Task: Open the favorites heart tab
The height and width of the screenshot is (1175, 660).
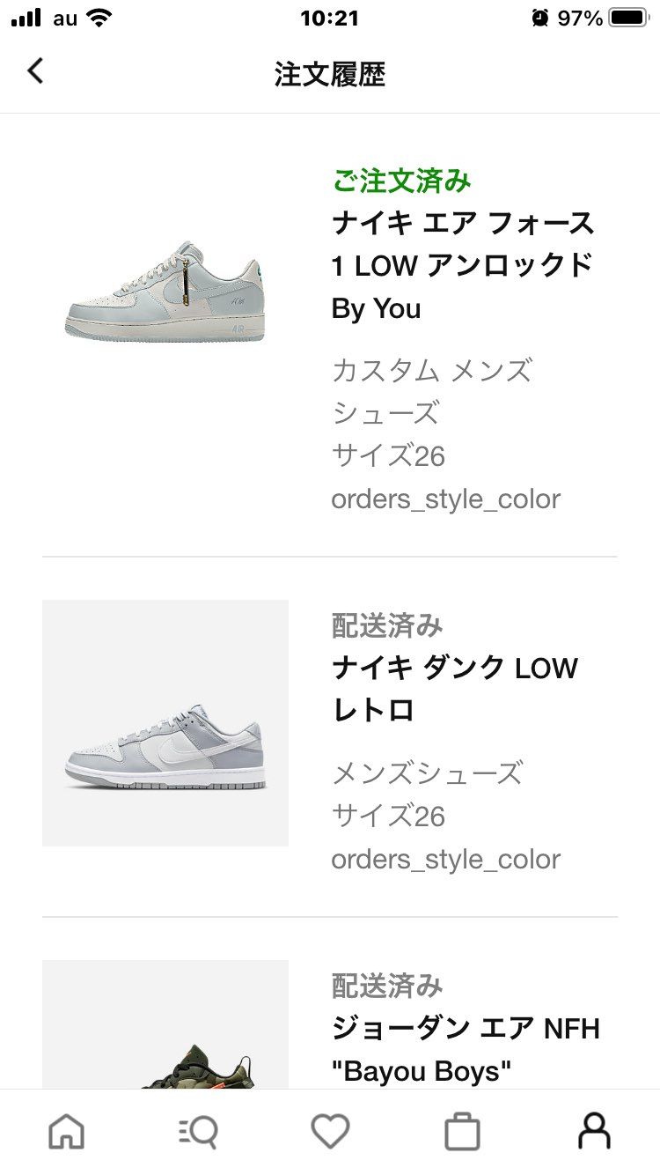Action: point(330,1131)
